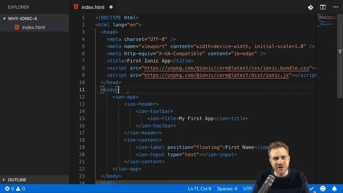
Task: Click the error count icon in status bar
Action: click(x=7, y=189)
